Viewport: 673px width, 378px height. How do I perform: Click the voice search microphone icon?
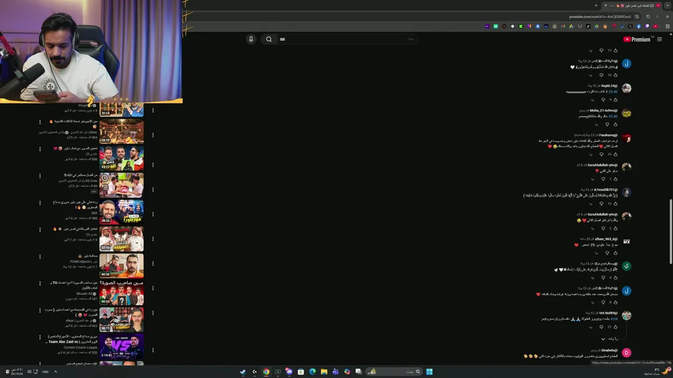[251, 39]
